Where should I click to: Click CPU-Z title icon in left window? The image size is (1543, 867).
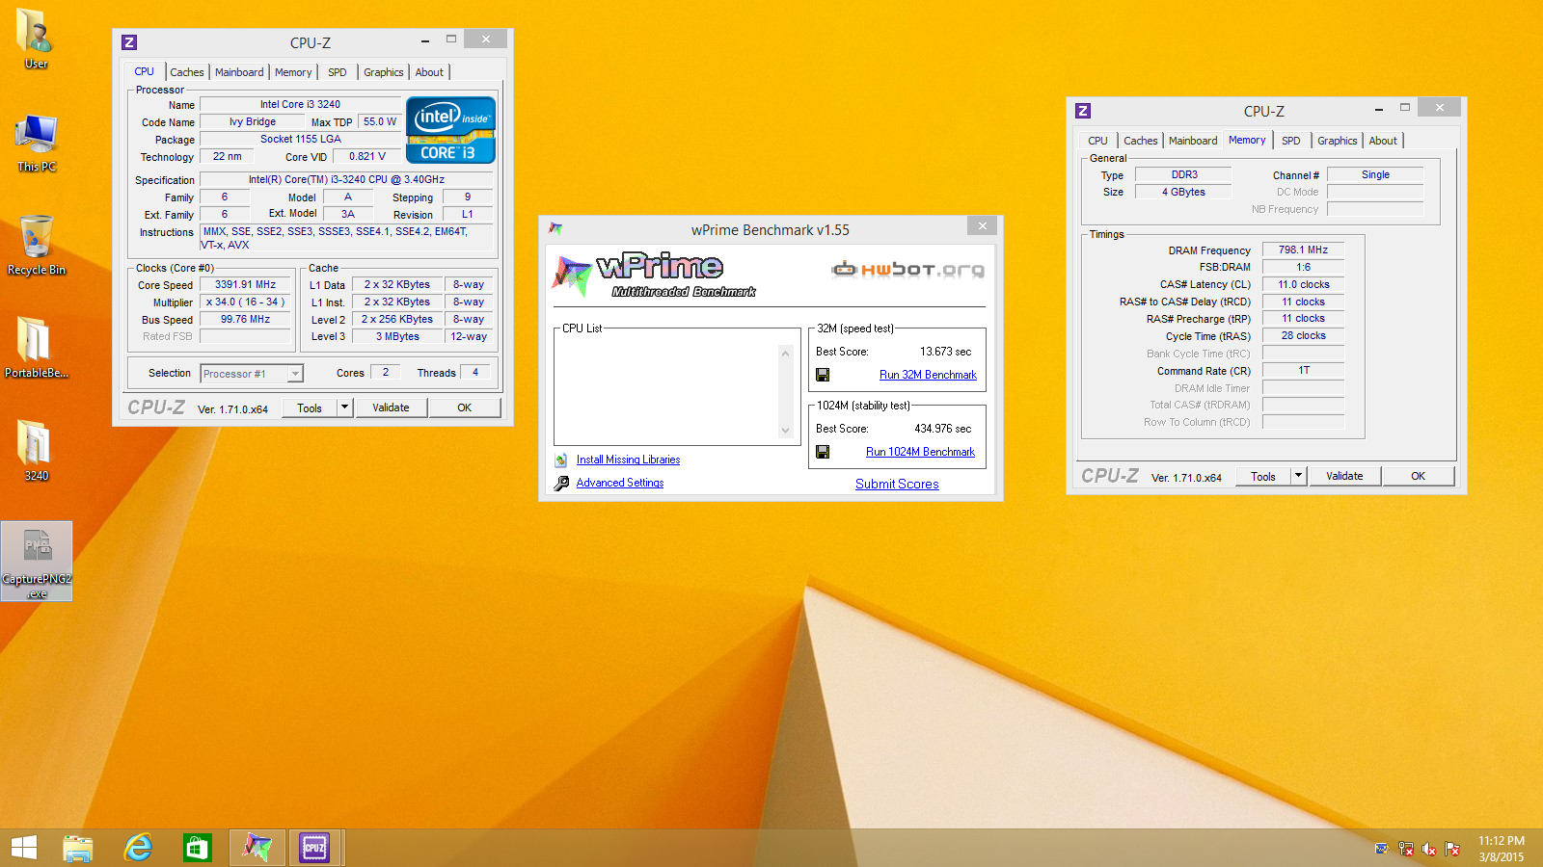pos(129,42)
